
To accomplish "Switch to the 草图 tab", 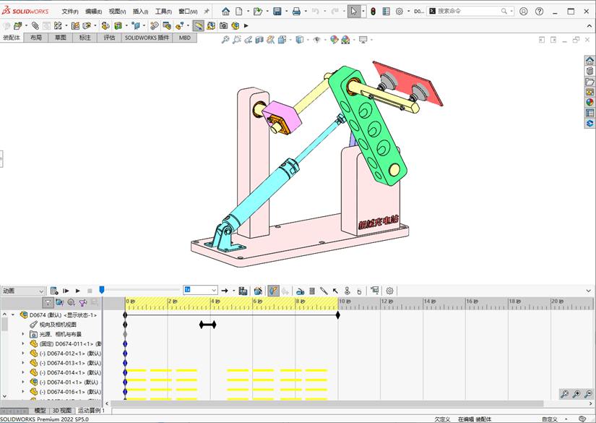I will tap(61, 38).
